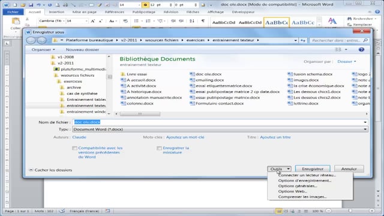This screenshot has width=384, height=216.
Task: Open the view-mode icon in the dialog toolbar
Action: click(338, 49)
